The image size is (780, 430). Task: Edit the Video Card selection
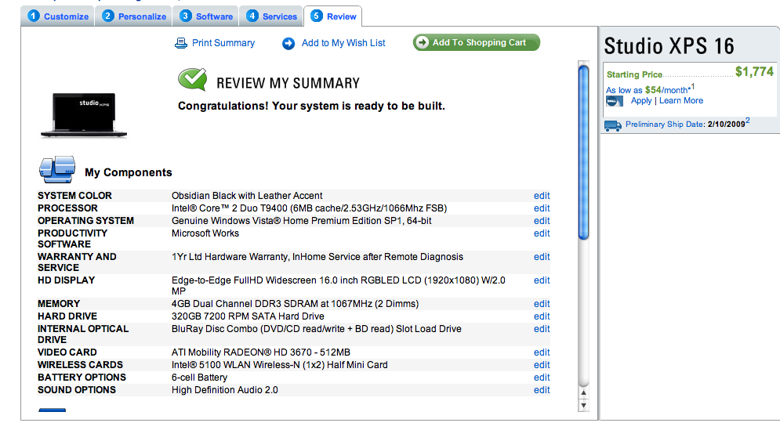point(542,352)
